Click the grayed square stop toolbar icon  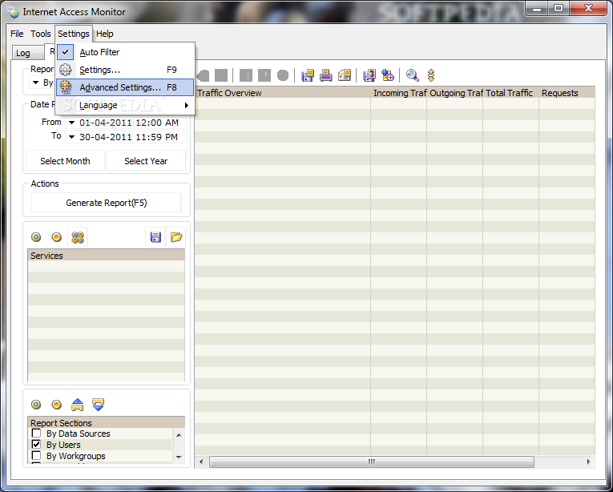pos(221,75)
